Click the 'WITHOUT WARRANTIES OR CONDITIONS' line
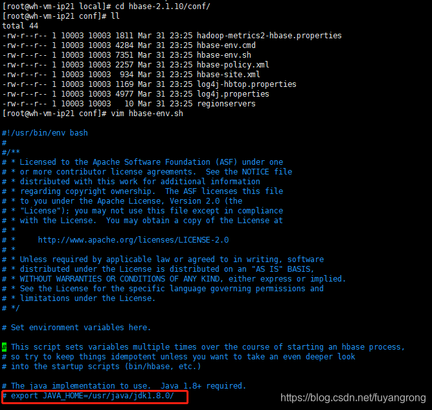The height and width of the screenshot is (410, 432). pos(174,279)
